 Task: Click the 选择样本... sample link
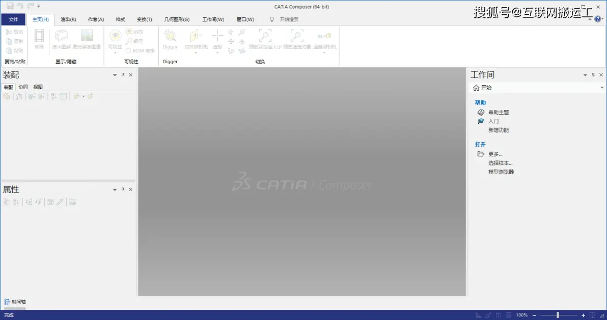[500, 163]
